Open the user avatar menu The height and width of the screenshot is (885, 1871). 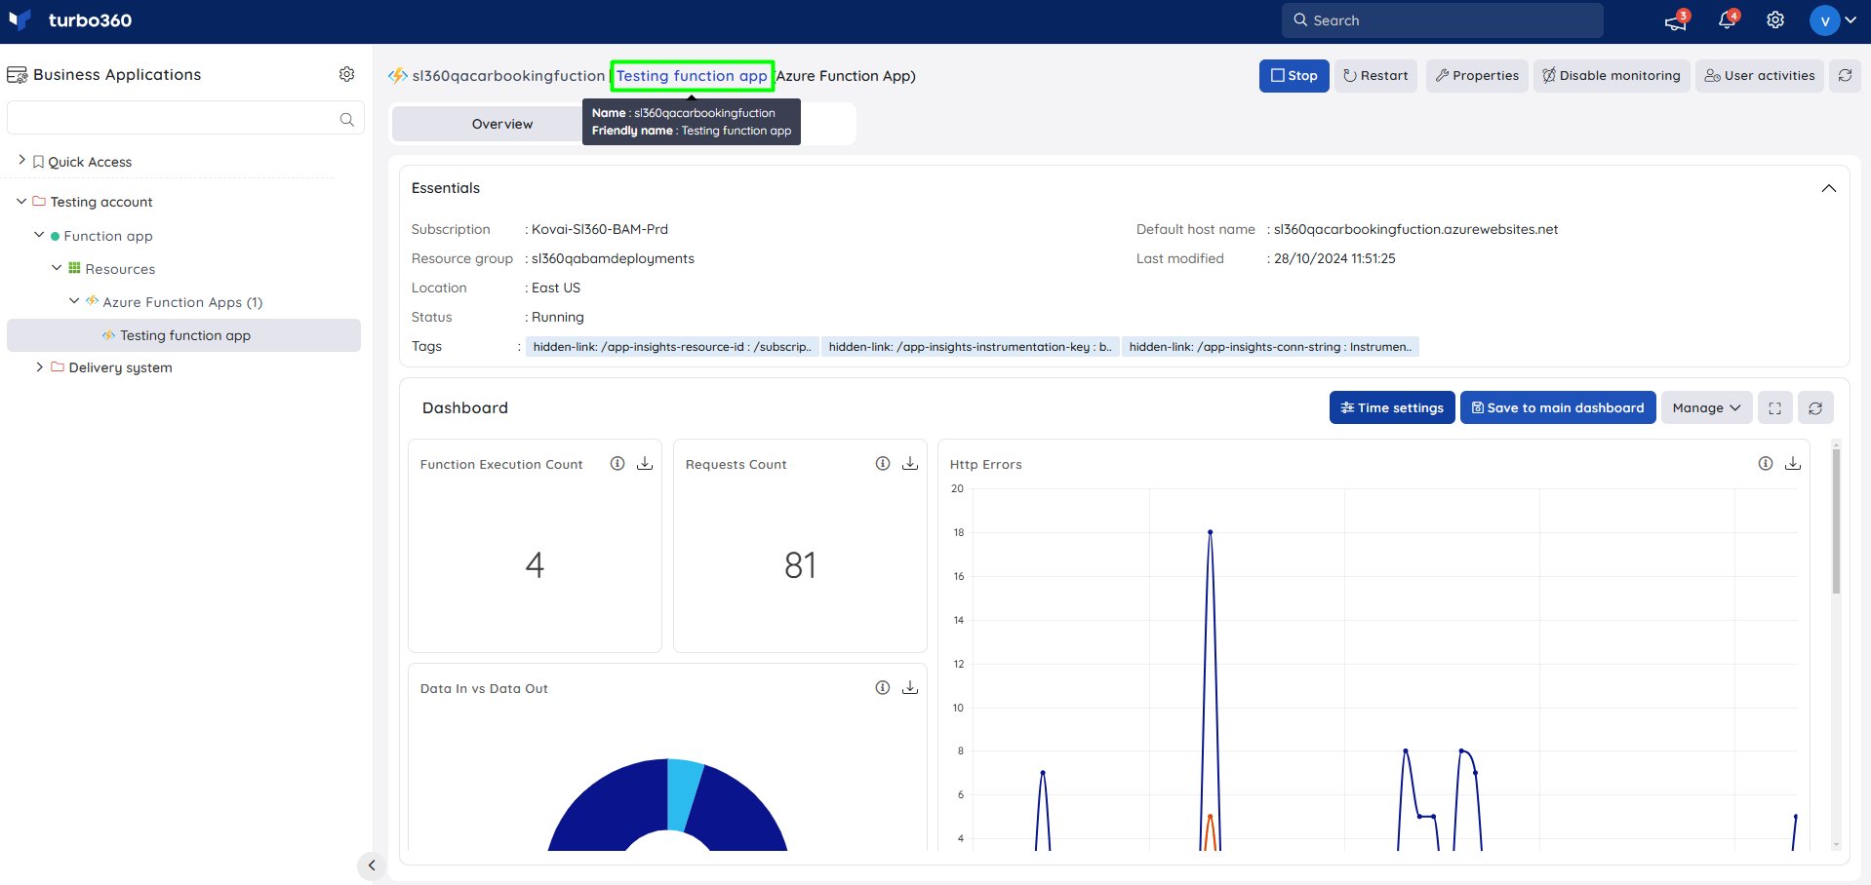coord(1833,20)
